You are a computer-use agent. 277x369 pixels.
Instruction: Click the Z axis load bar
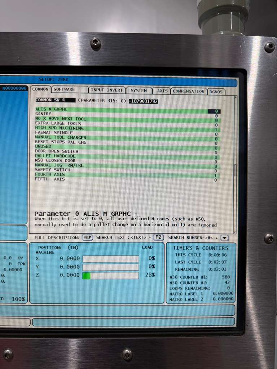coord(110,276)
